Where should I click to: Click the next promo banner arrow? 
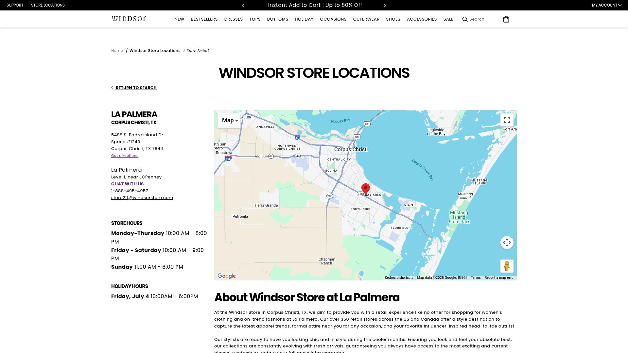pos(384,5)
